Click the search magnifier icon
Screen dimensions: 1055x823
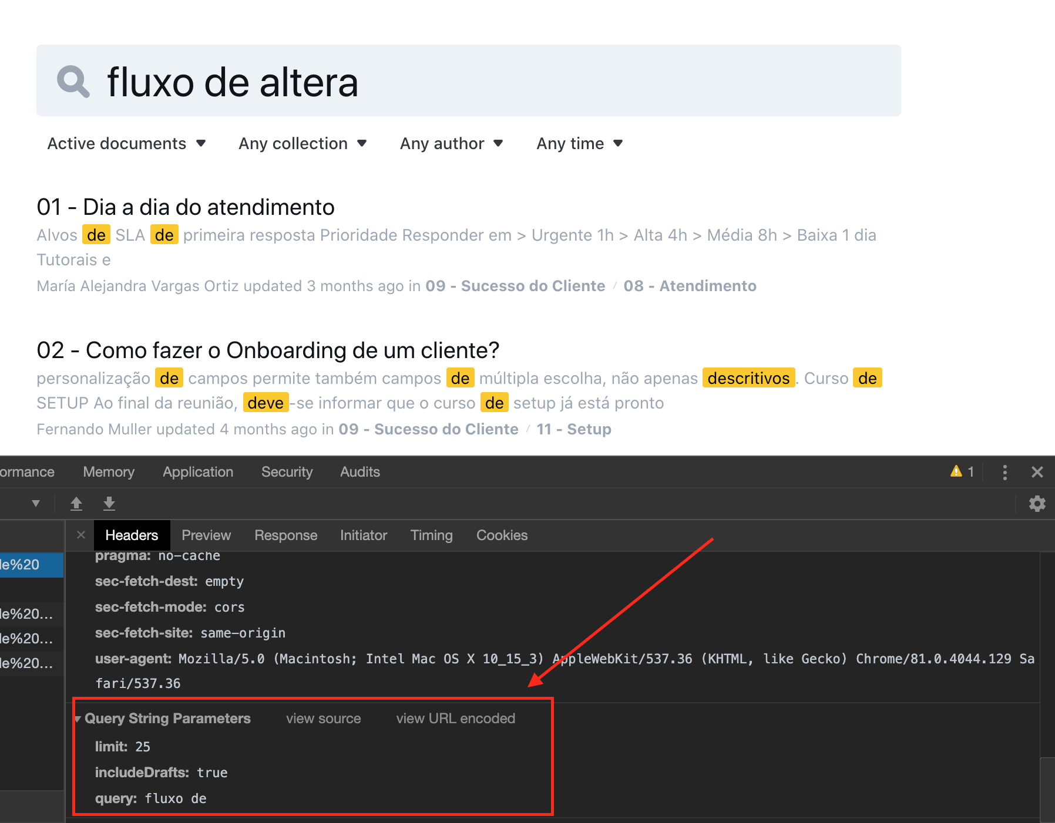[73, 81]
